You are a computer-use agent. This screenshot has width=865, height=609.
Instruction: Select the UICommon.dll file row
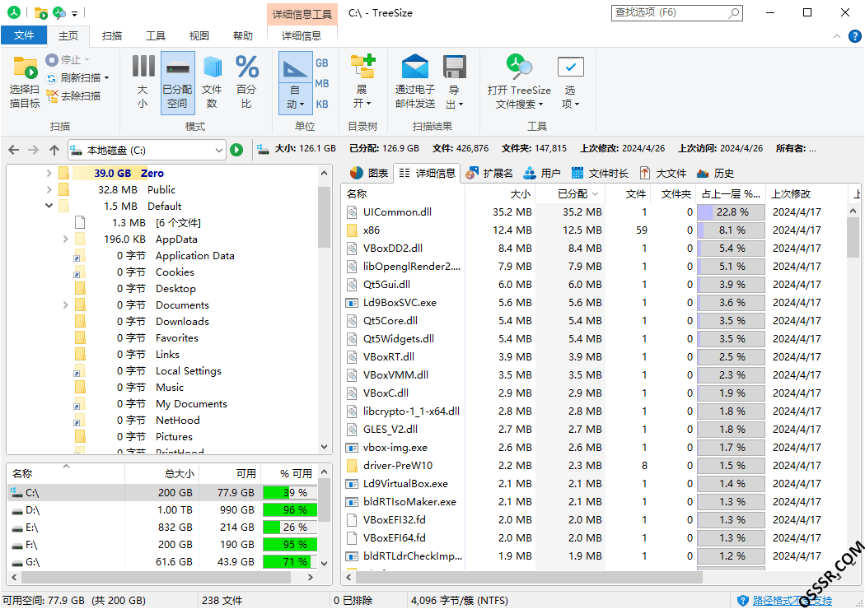593,212
